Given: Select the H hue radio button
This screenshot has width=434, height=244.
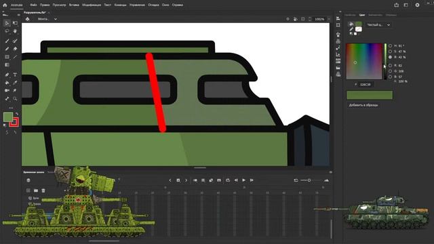Looking at the screenshot, I should [391, 46].
